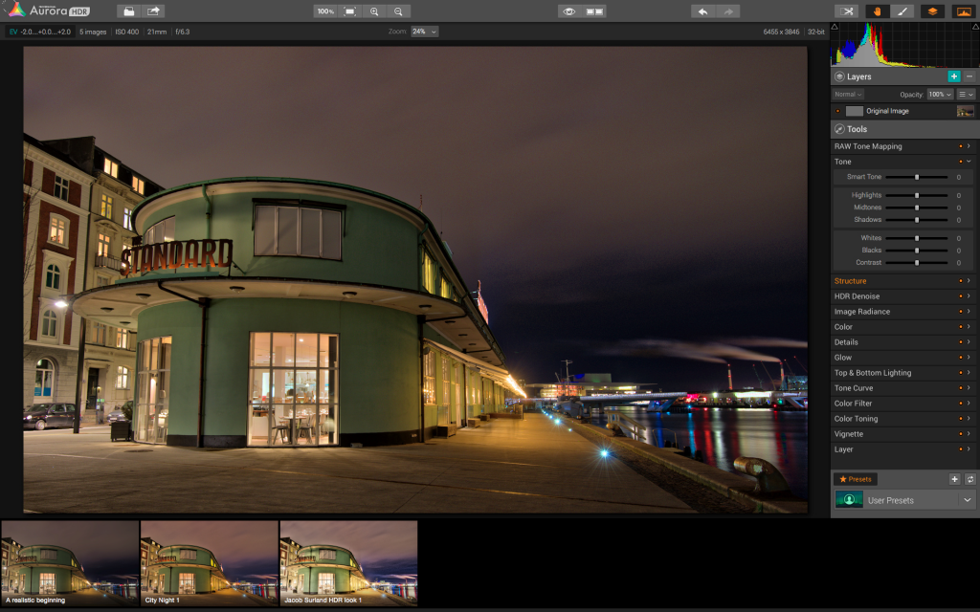Click the Aurora HDR logo
Image resolution: width=980 pixels, height=612 pixels.
tap(50, 10)
